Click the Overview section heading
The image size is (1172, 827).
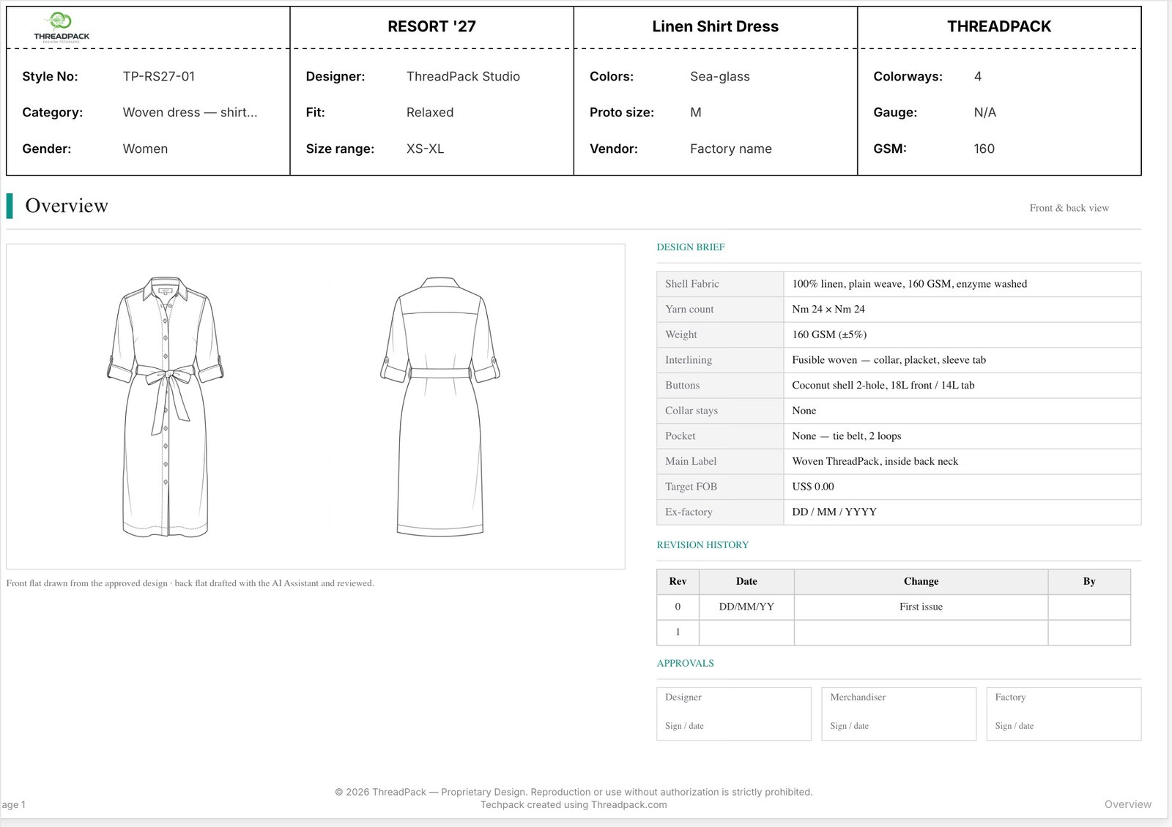coord(67,206)
